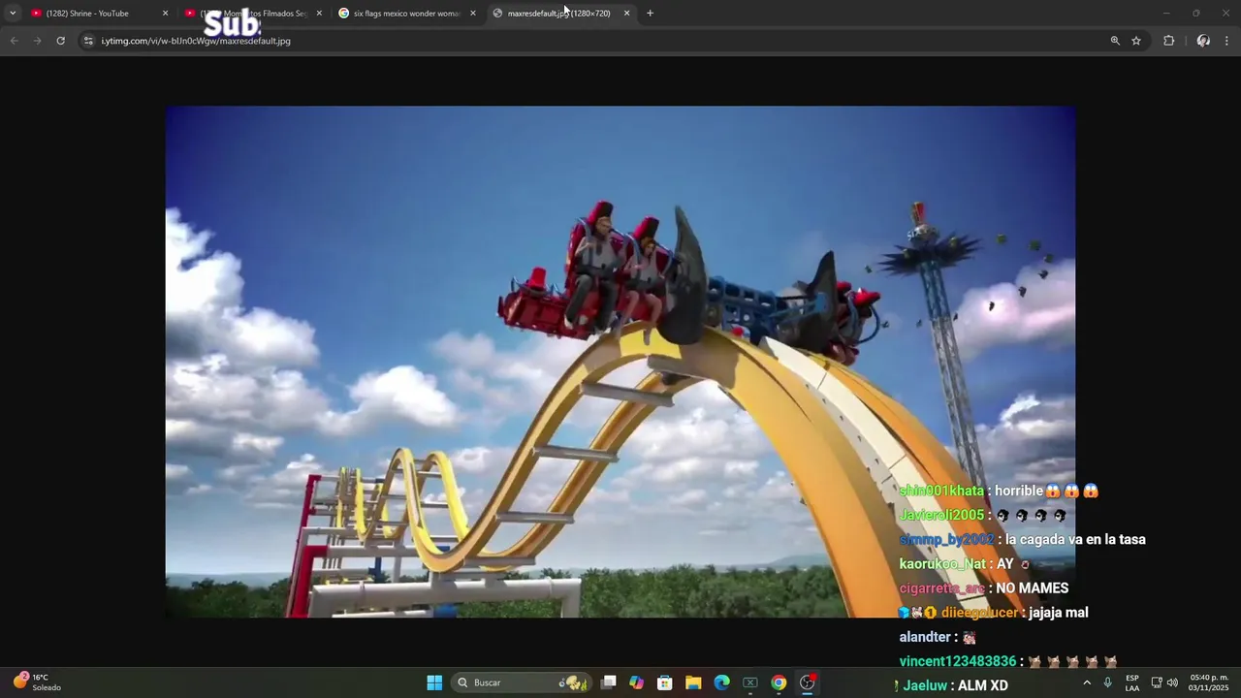Close the maxresdefault.jpg tab

tap(626, 14)
